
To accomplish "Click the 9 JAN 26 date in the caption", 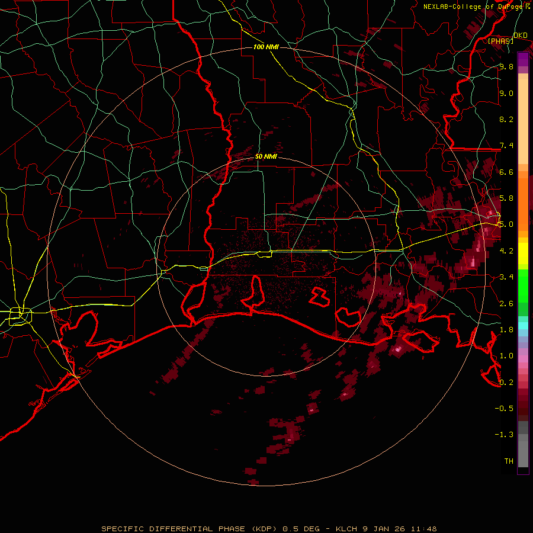I will [384, 529].
